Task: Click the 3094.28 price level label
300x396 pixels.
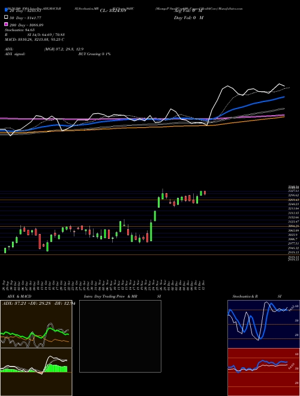Action: click(x=293, y=226)
